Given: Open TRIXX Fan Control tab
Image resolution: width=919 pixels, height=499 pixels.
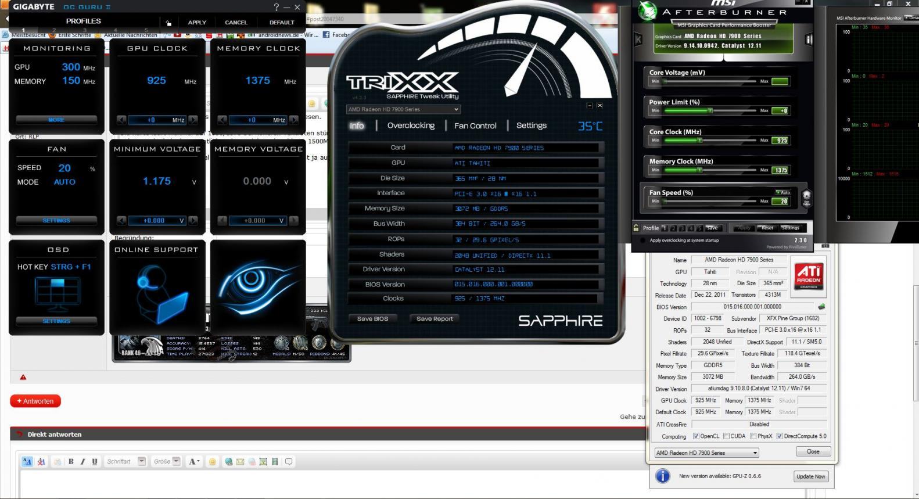Looking at the screenshot, I should [475, 125].
